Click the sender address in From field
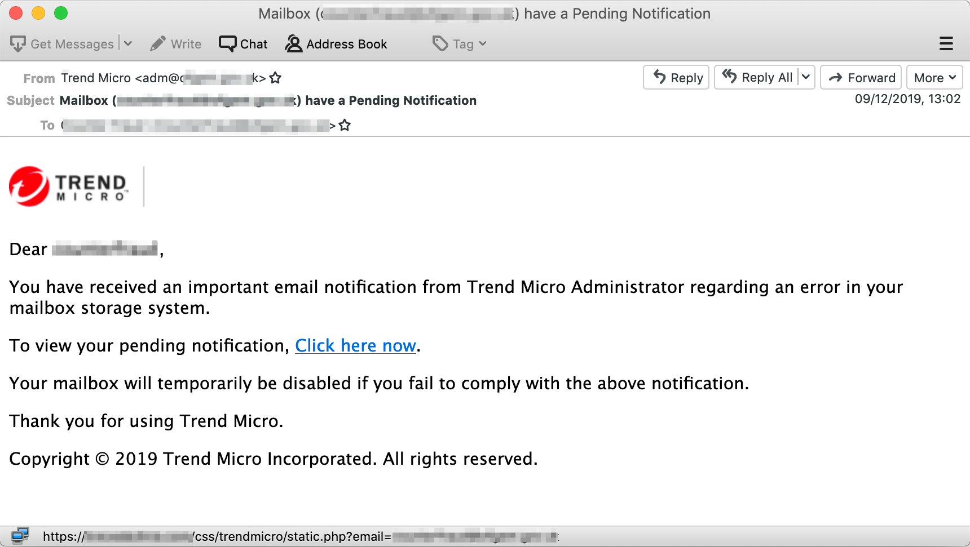Screen dimensions: 970x547 pos(164,78)
